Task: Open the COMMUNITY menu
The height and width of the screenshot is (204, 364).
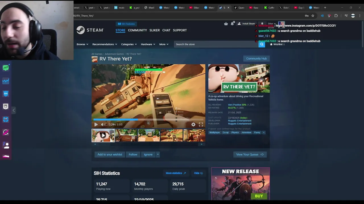Action: click(x=137, y=30)
